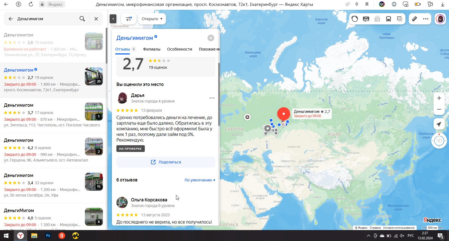Open the ДеньгиМигом result rated 4,0
Screen dimensions: 449x241
(x=53, y=217)
